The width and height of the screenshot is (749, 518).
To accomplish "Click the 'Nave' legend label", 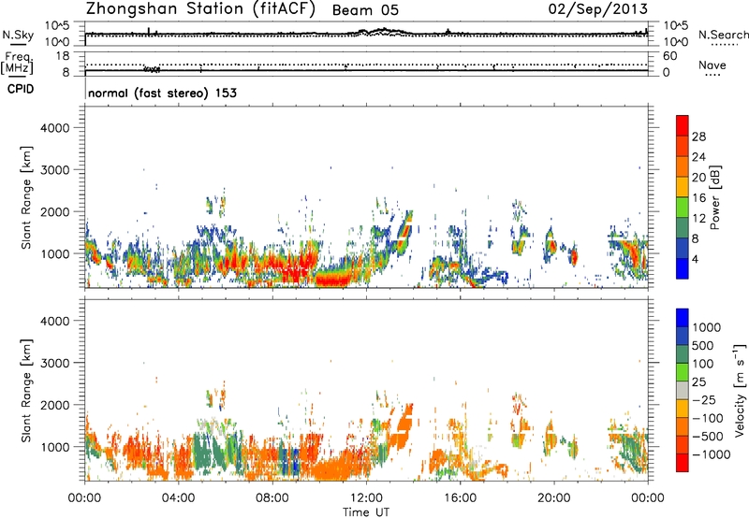I will [x=712, y=65].
